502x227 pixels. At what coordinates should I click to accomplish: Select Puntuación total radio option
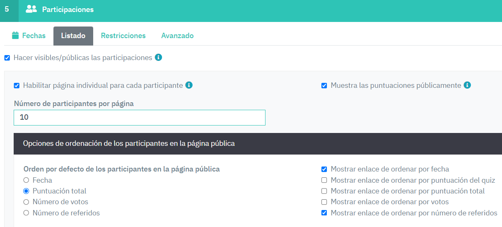click(26, 191)
